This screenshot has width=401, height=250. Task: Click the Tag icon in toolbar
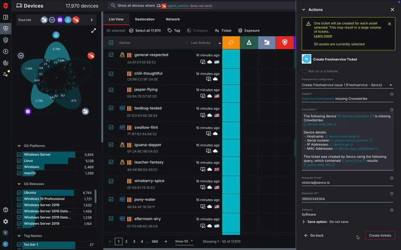[x=170, y=31]
